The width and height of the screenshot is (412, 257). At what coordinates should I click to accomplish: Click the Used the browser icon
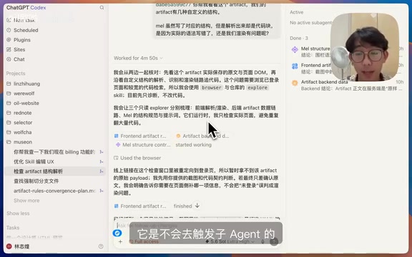click(x=116, y=158)
